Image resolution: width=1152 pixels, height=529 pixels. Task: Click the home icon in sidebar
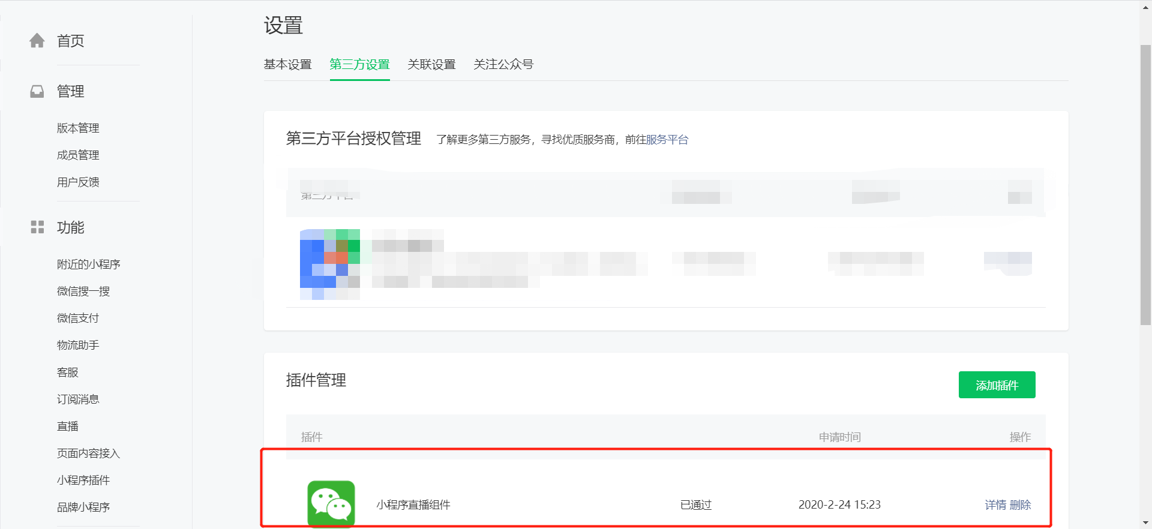coord(37,41)
